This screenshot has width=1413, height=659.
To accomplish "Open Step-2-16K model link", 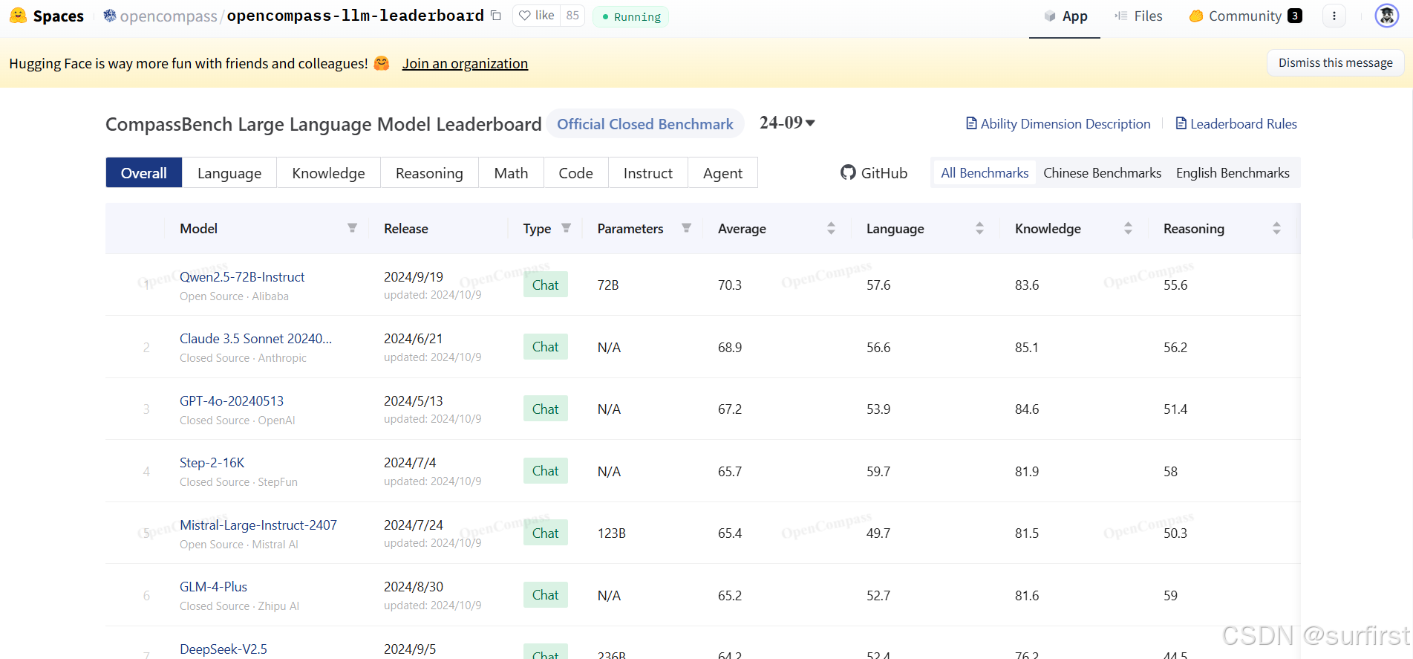I will click(212, 463).
